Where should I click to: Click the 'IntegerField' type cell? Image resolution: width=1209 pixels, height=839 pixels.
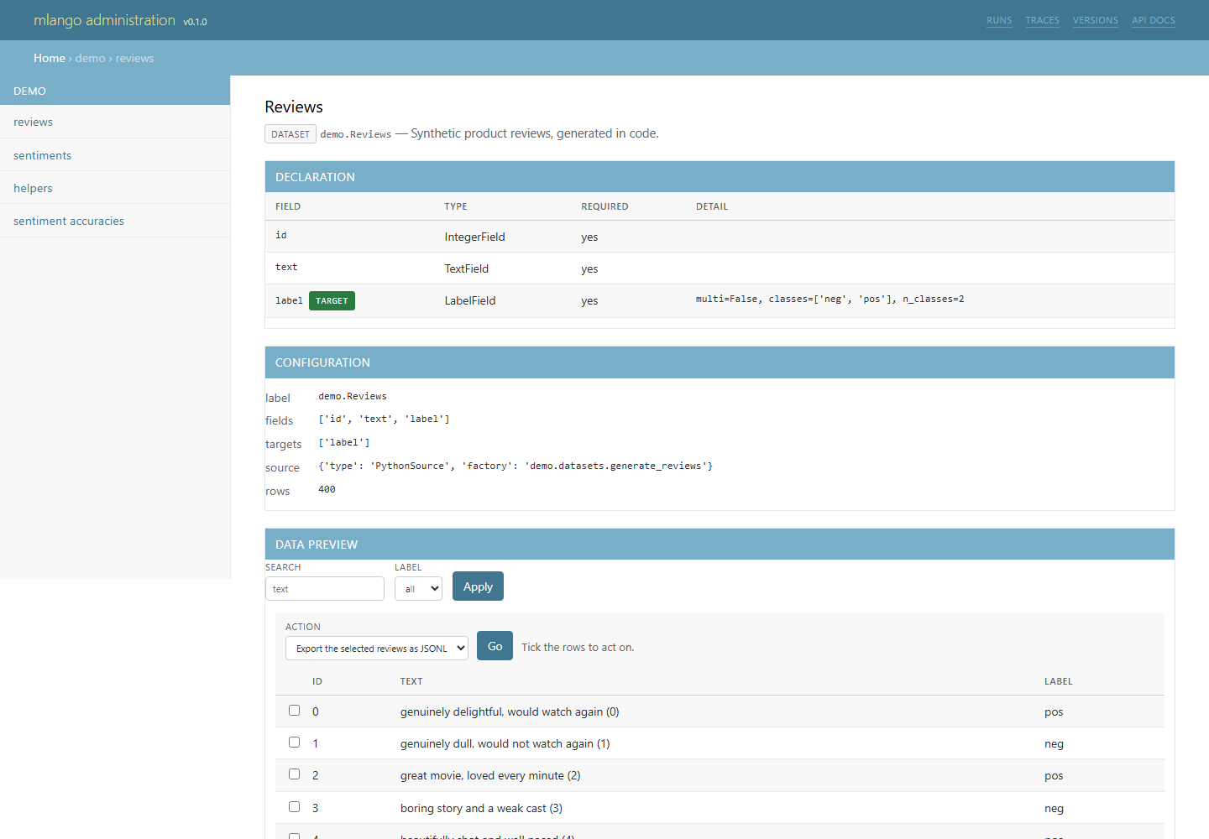point(474,237)
